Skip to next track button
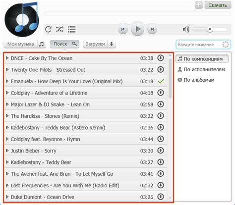 coord(152,29)
